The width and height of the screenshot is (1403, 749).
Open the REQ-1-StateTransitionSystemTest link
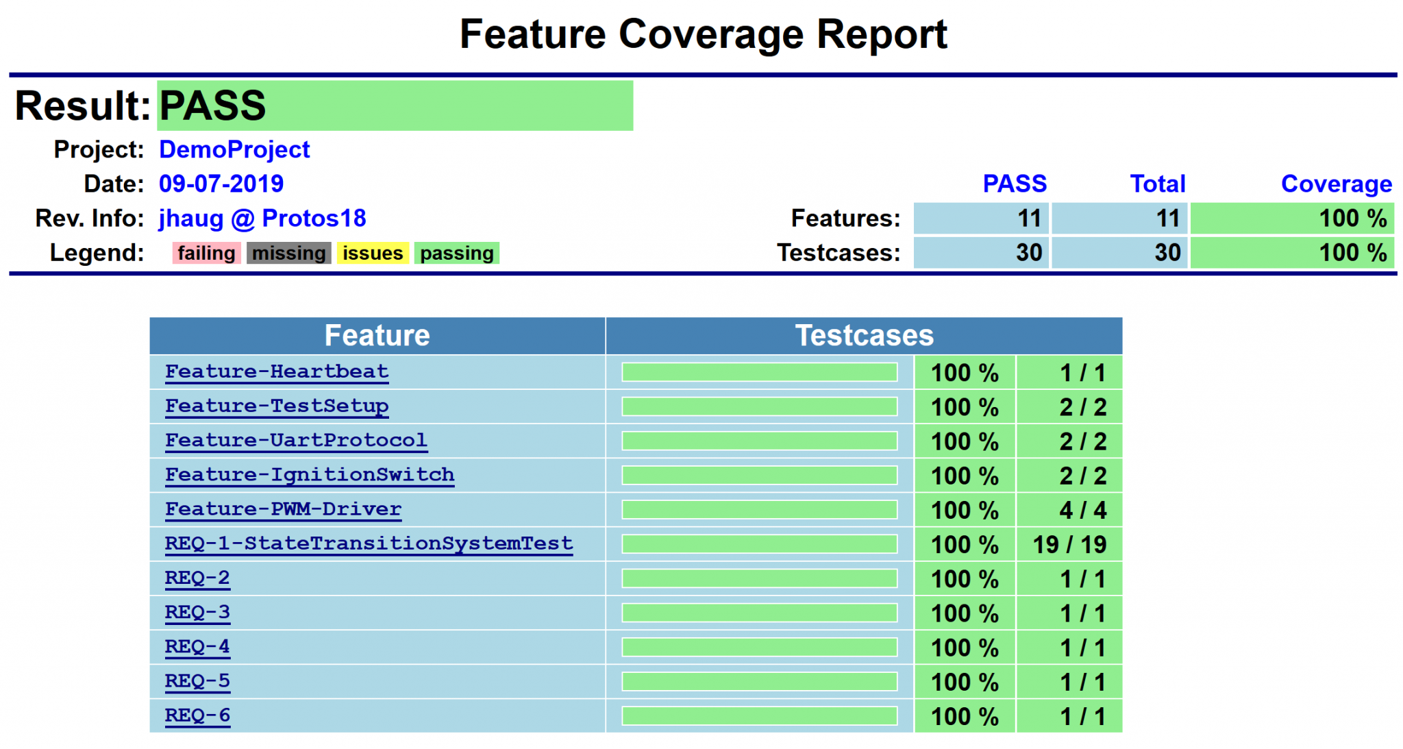click(369, 543)
